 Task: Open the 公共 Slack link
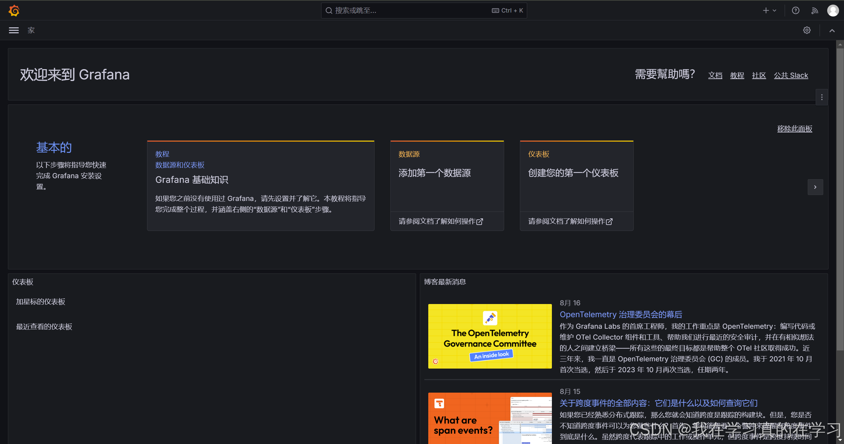[x=791, y=75]
